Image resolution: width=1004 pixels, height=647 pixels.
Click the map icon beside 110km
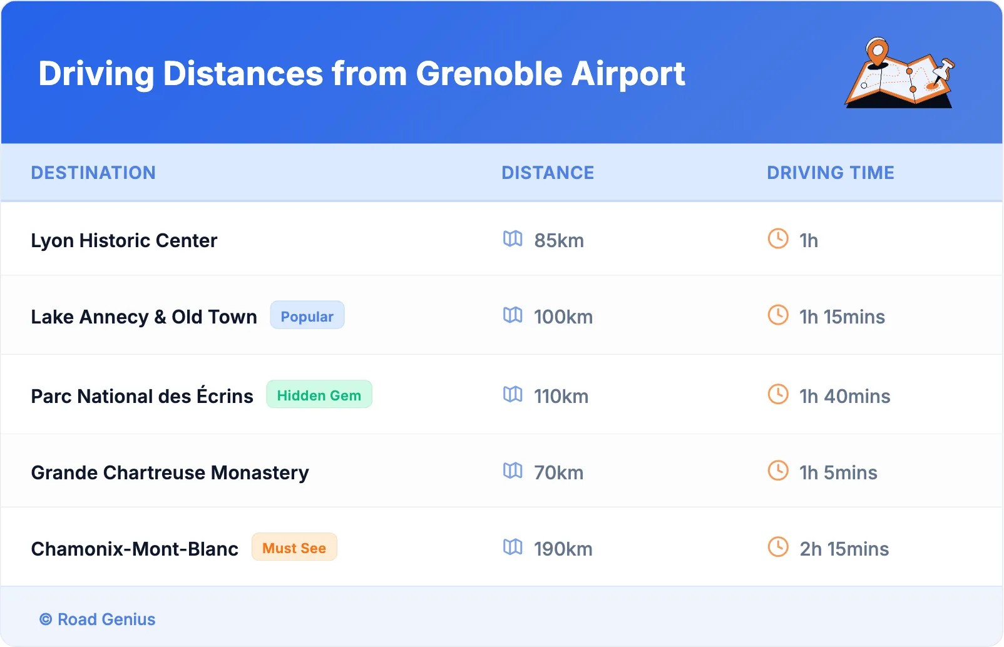[x=513, y=394]
